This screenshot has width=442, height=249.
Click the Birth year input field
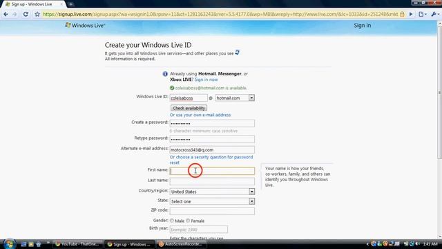[198, 230]
